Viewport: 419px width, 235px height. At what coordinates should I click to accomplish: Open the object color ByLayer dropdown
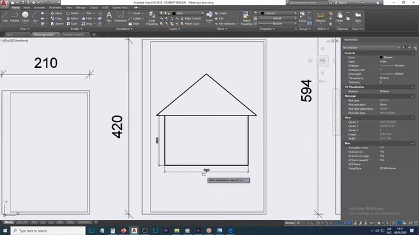tap(278, 13)
